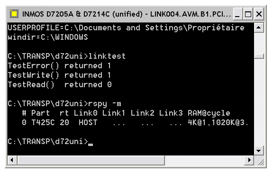The width and height of the screenshot is (273, 173).
Task: Click the blinking cursor at the last prompt
Action: coord(91,144)
